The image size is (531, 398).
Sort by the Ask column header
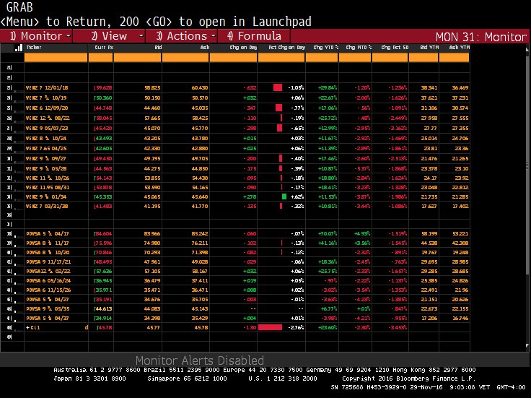coord(205,48)
